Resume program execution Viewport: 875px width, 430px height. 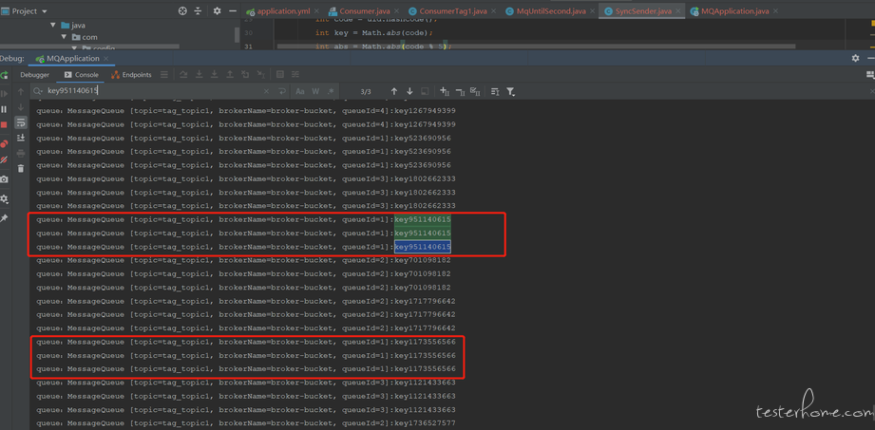click(5, 94)
